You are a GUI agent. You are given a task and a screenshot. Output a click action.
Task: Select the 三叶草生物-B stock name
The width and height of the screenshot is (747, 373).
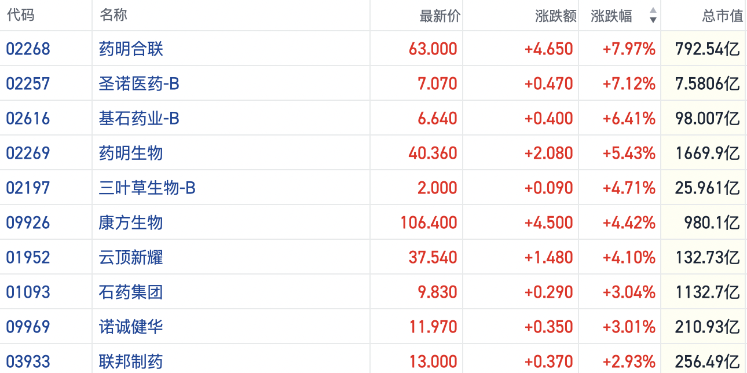pos(147,188)
